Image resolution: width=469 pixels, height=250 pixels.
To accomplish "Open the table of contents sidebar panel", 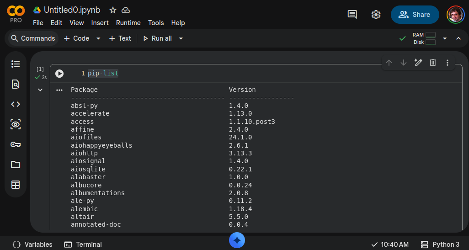I will click(x=16, y=64).
